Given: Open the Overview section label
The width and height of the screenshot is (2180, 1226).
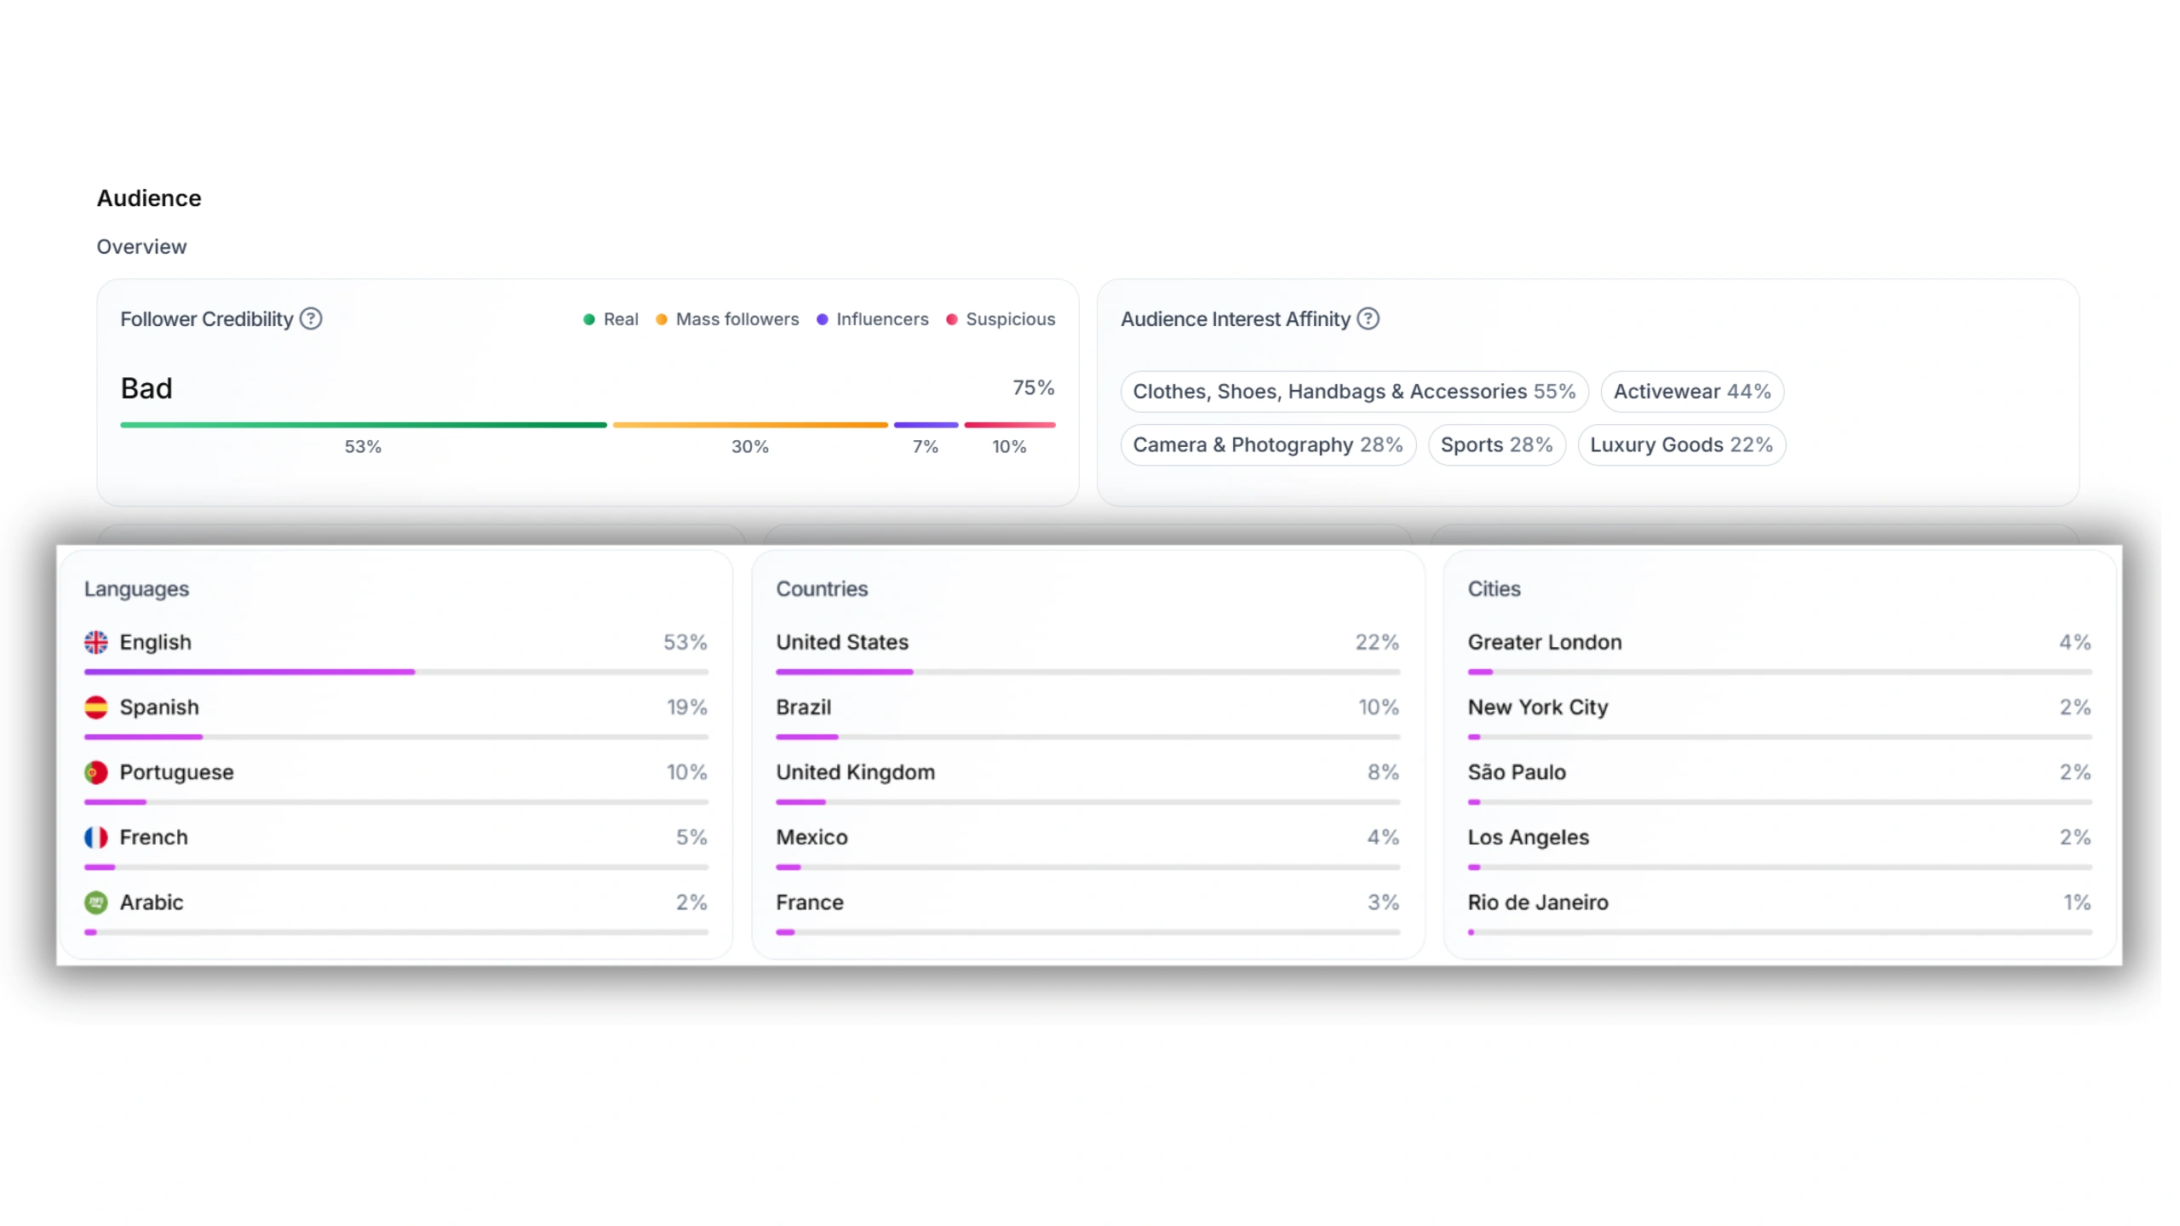Looking at the screenshot, I should point(141,247).
